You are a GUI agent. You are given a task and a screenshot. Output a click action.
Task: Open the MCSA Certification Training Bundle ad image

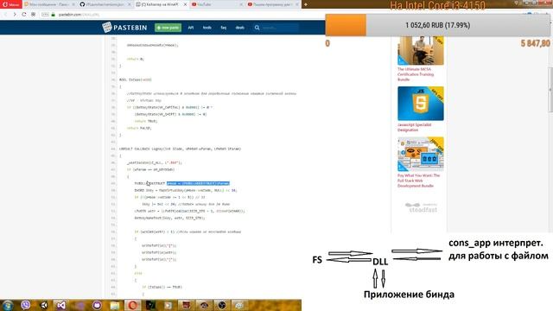(x=421, y=50)
